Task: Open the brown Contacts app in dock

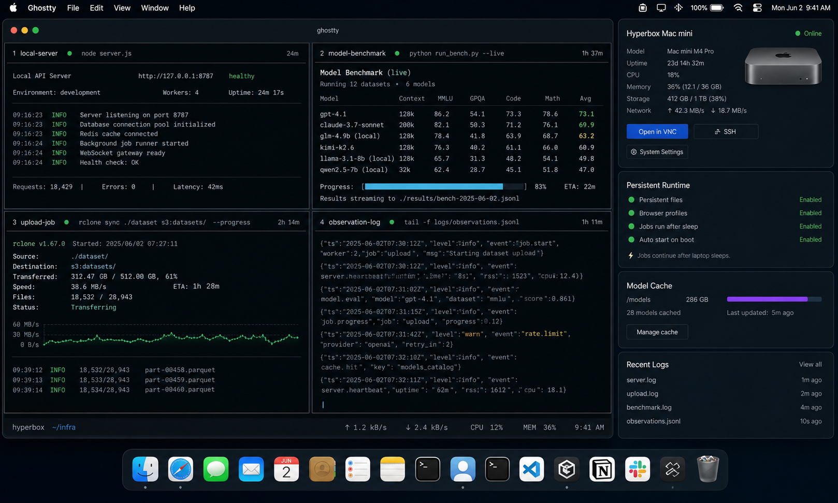Action: [322, 469]
